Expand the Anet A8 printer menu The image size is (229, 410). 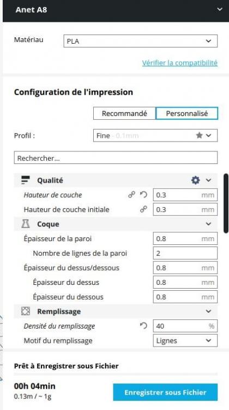pos(220,10)
